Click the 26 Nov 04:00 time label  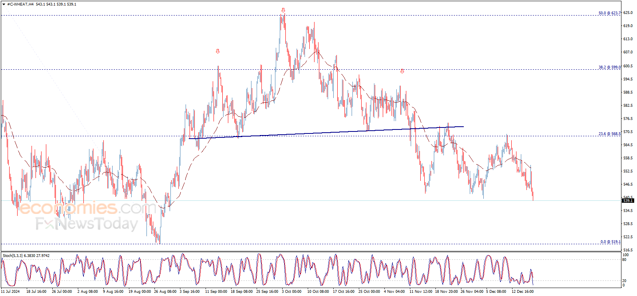(x=472, y=292)
